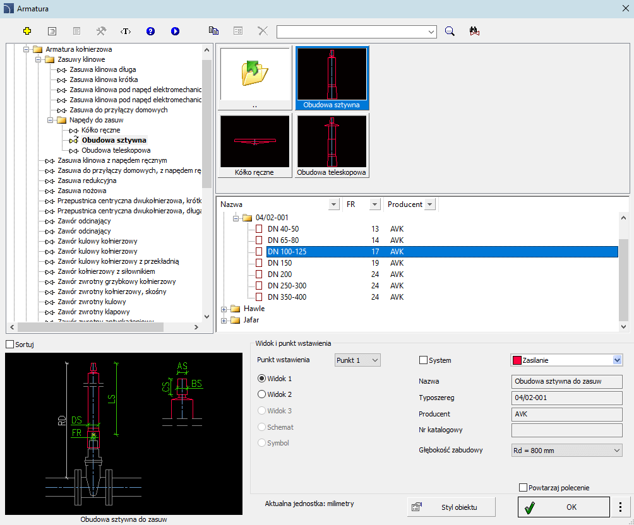634x525 pixels.
Task: Select tree item Zasuwa klinowa krótka
Action: click(x=104, y=80)
